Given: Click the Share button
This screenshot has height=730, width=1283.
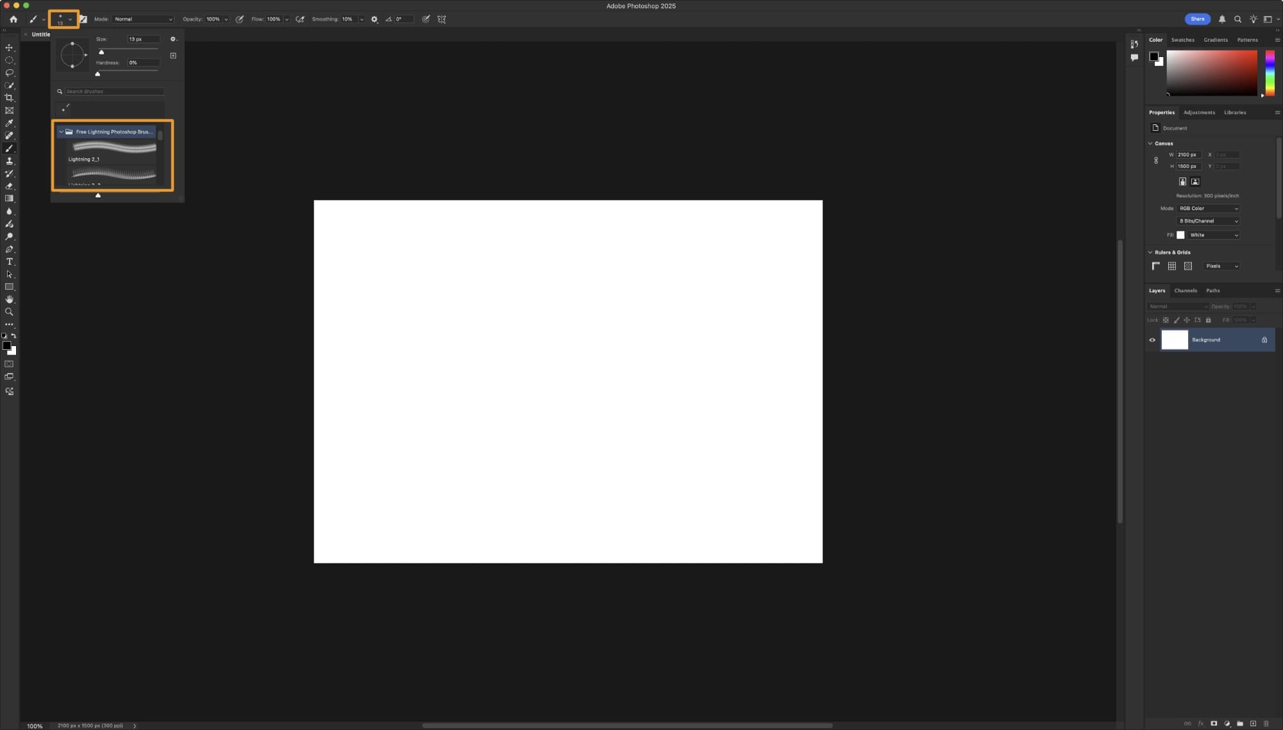Looking at the screenshot, I should coord(1197,19).
